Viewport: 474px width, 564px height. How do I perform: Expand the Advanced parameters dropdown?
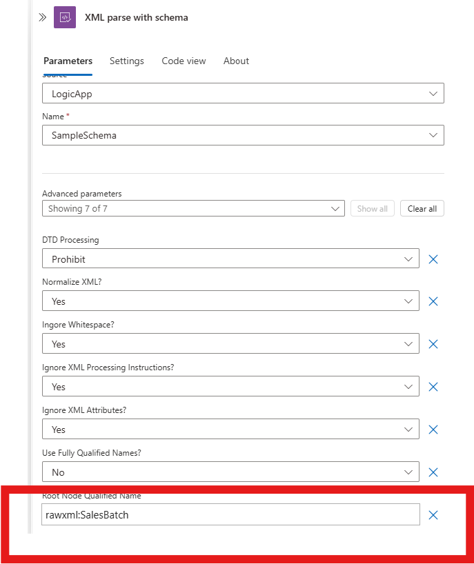pos(193,208)
